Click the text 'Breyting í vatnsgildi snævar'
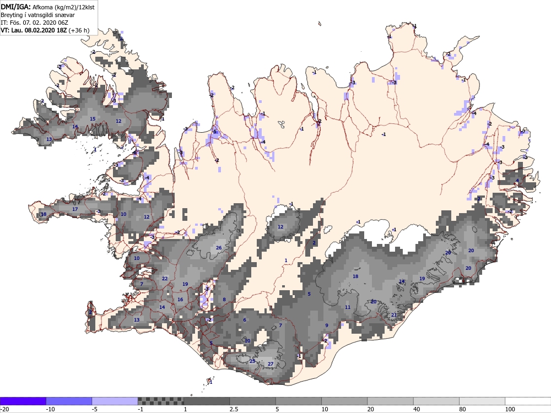The height and width of the screenshot is (413, 551). pos(37,15)
